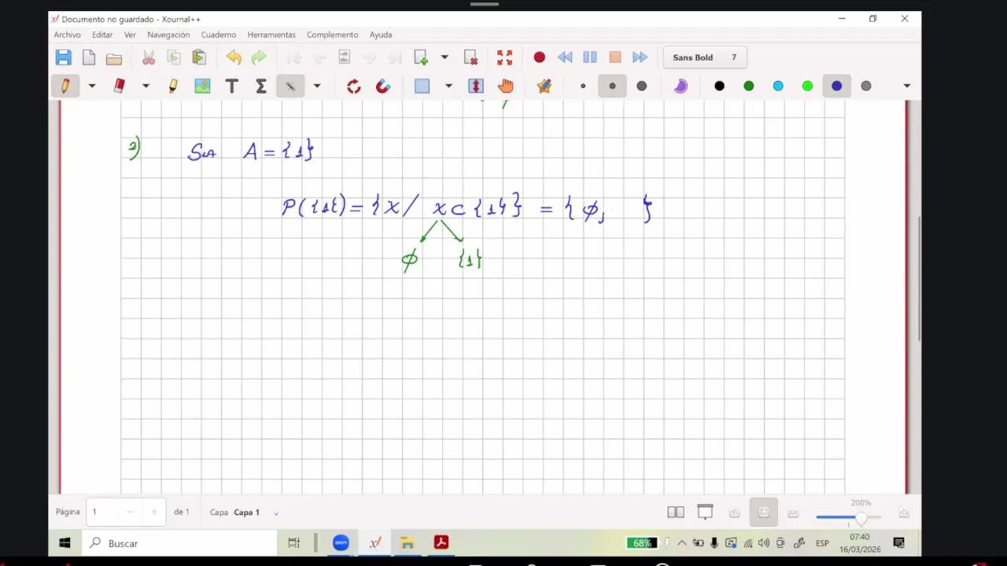This screenshot has width=1007, height=566.
Task: Toggle the fill shape option
Action: point(681,86)
